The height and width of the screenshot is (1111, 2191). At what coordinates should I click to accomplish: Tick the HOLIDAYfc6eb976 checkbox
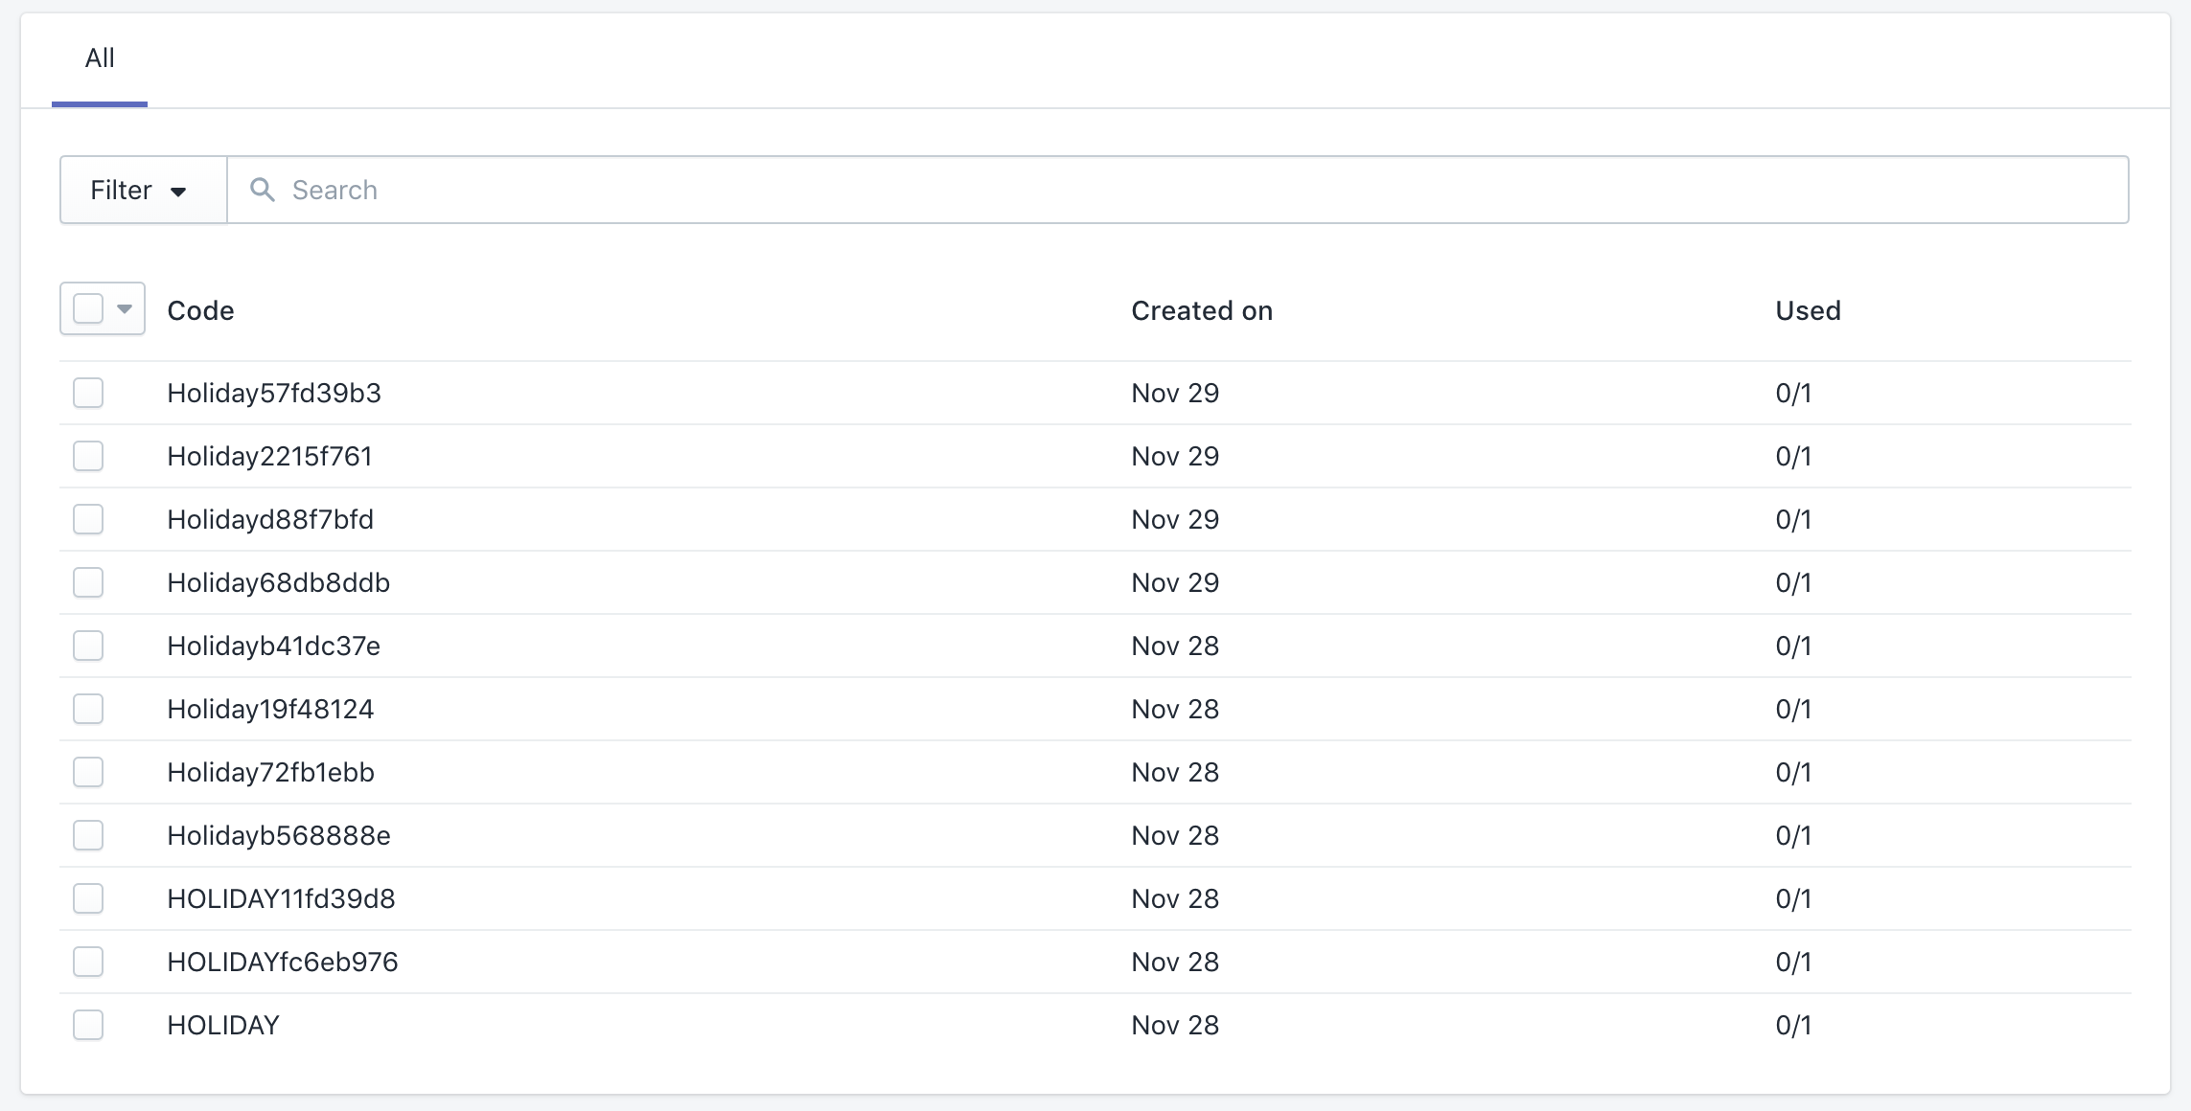click(88, 962)
